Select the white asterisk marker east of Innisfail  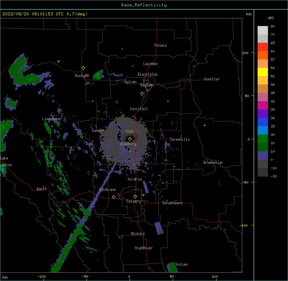tap(168, 101)
